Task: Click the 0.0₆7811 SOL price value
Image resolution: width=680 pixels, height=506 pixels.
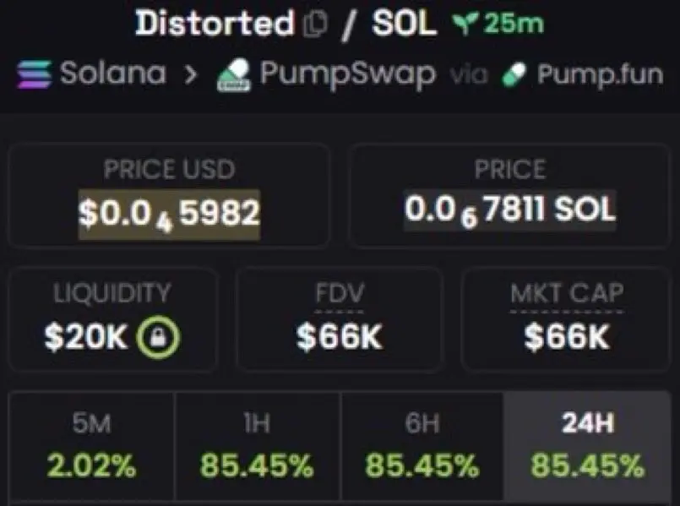Action: (510, 210)
